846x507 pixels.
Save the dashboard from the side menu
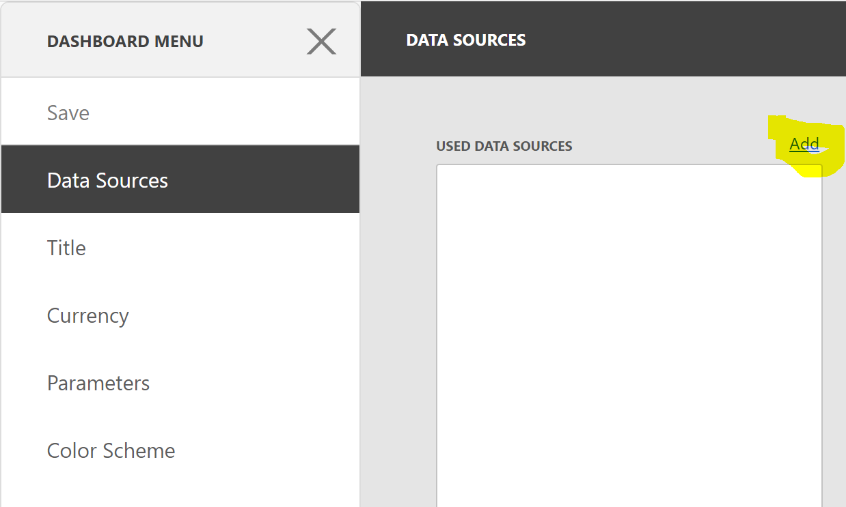click(68, 113)
